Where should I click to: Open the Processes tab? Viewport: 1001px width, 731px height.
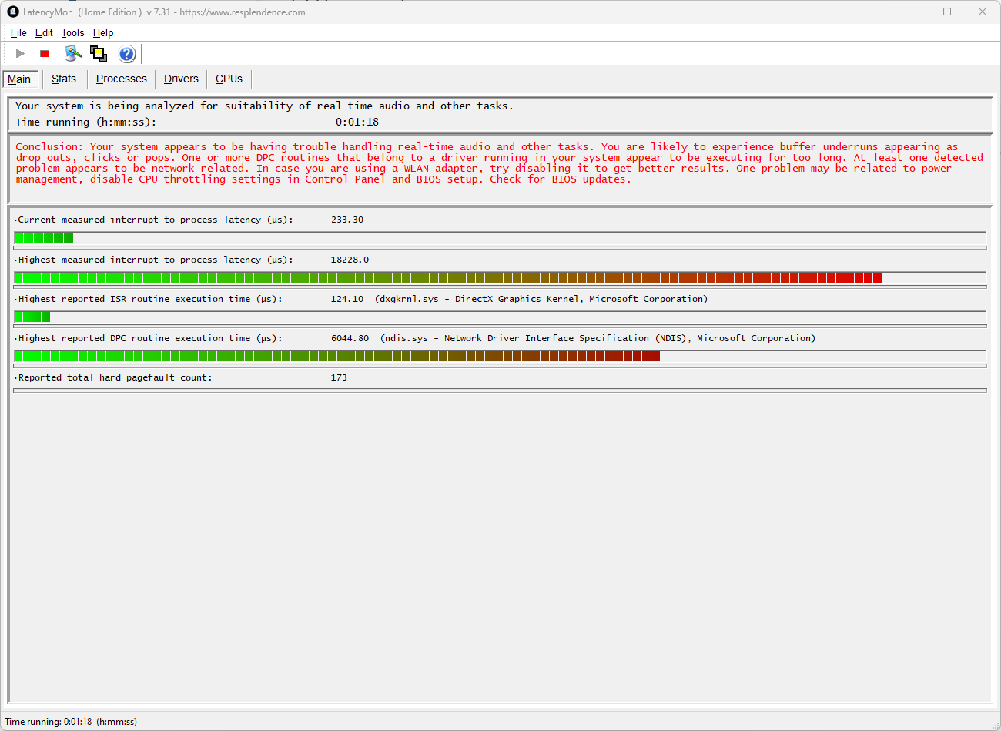pyautogui.click(x=121, y=79)
